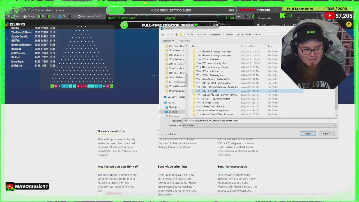Select folder 125 - 04 Limited Sazabys - Galapagos
Screen dimensions: 359x202
[x=214, y=52]
